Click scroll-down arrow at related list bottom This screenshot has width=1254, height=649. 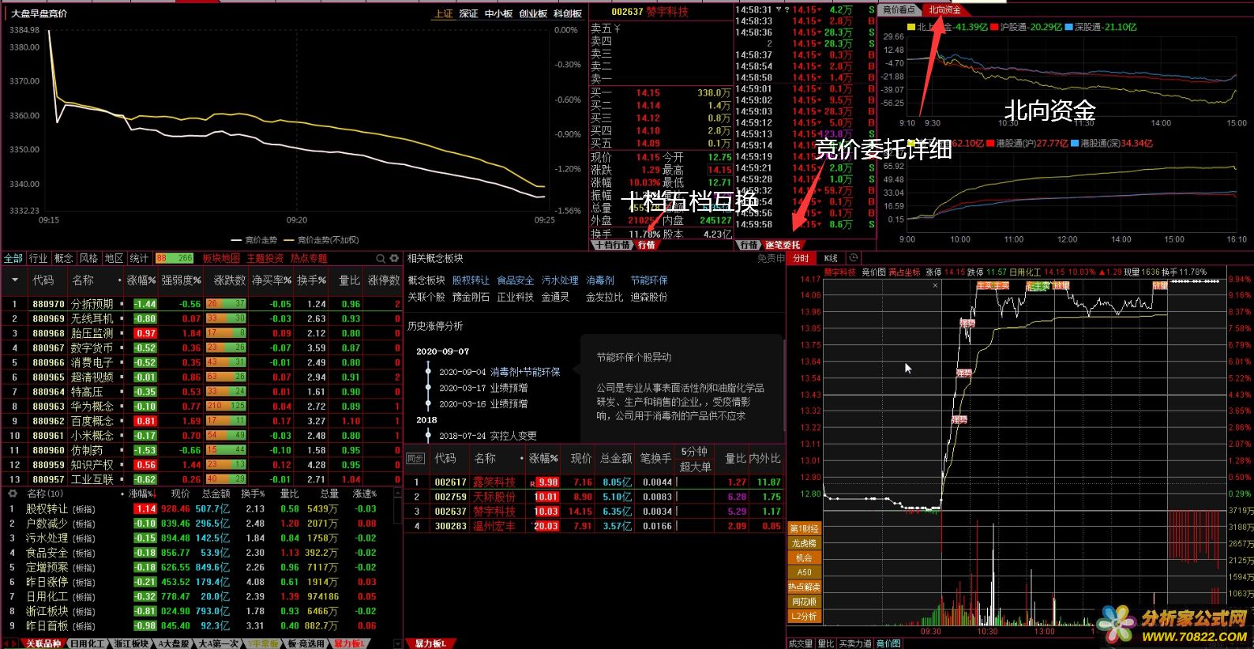pyautogui.click(x=396, y=643)
